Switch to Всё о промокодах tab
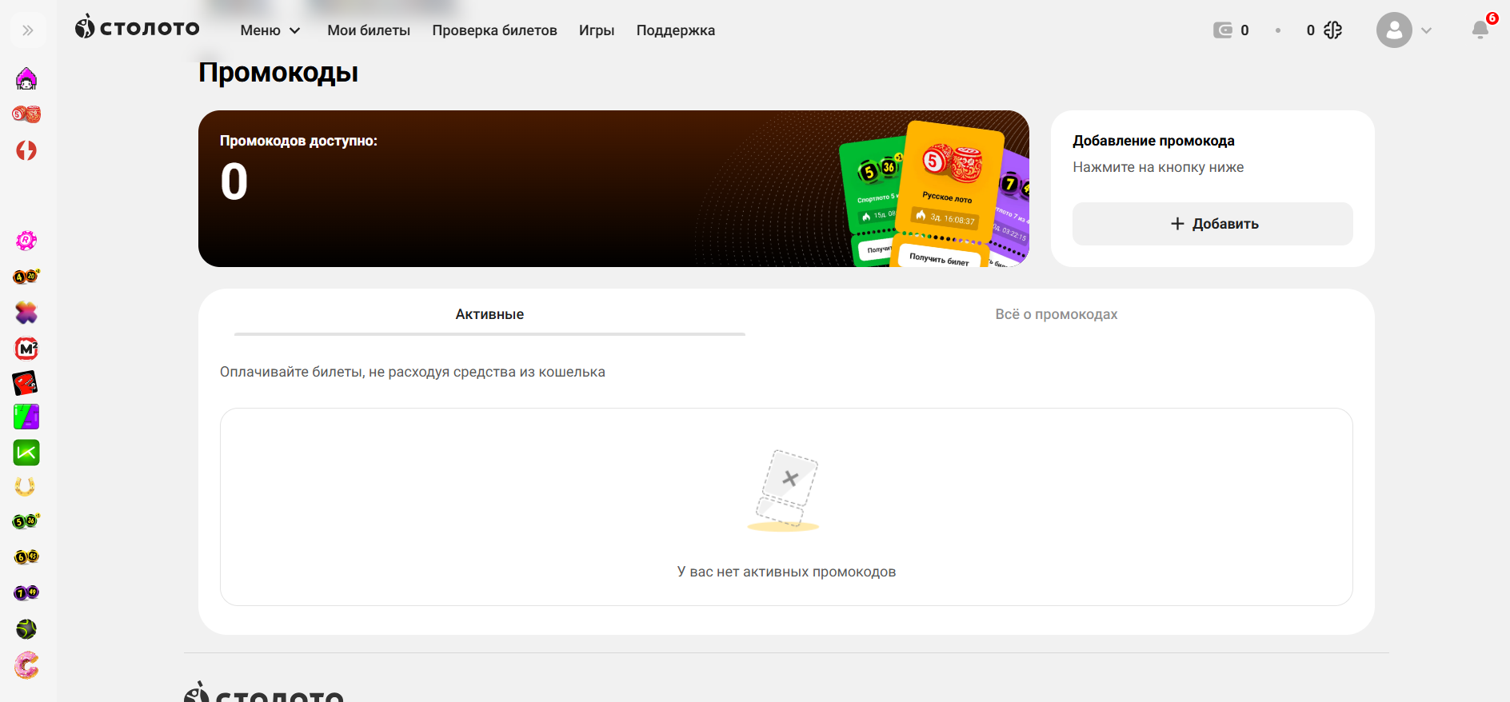The image size is (1510, 702). click(x=1056, y=314)
